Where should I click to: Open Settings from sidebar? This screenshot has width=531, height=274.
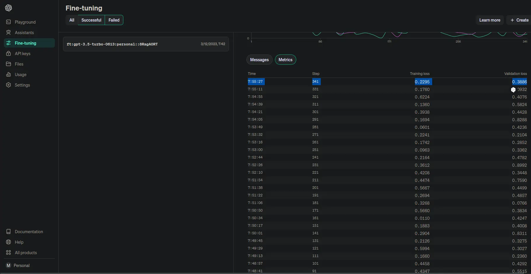click(x=29, y=85)
